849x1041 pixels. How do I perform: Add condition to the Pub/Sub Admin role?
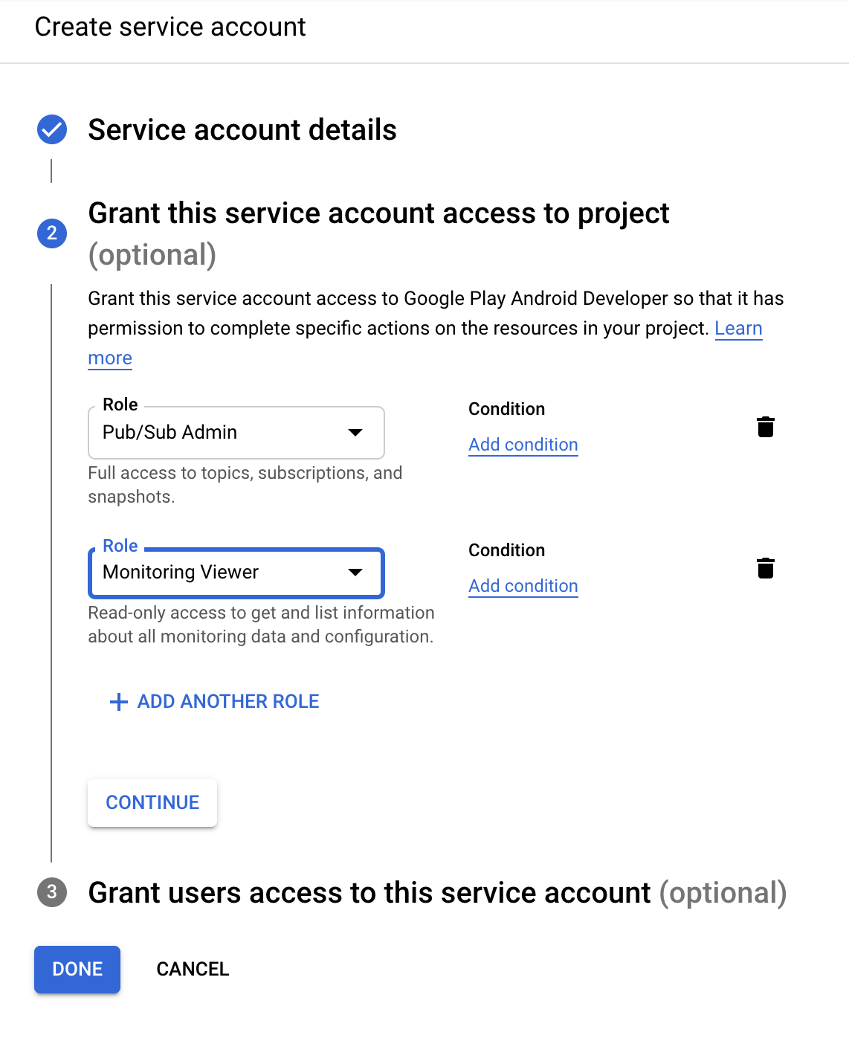[x=523, y=445]
